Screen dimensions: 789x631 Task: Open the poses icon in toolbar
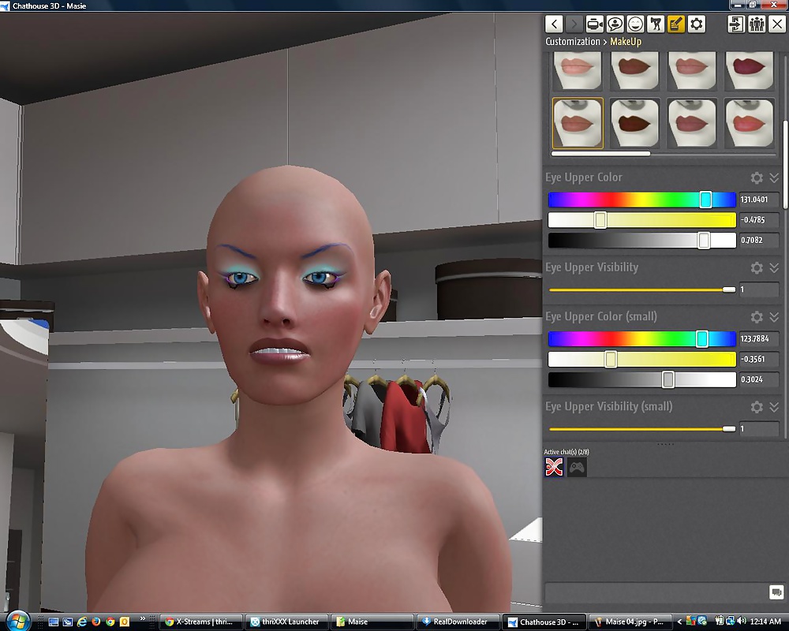point(656,24)
